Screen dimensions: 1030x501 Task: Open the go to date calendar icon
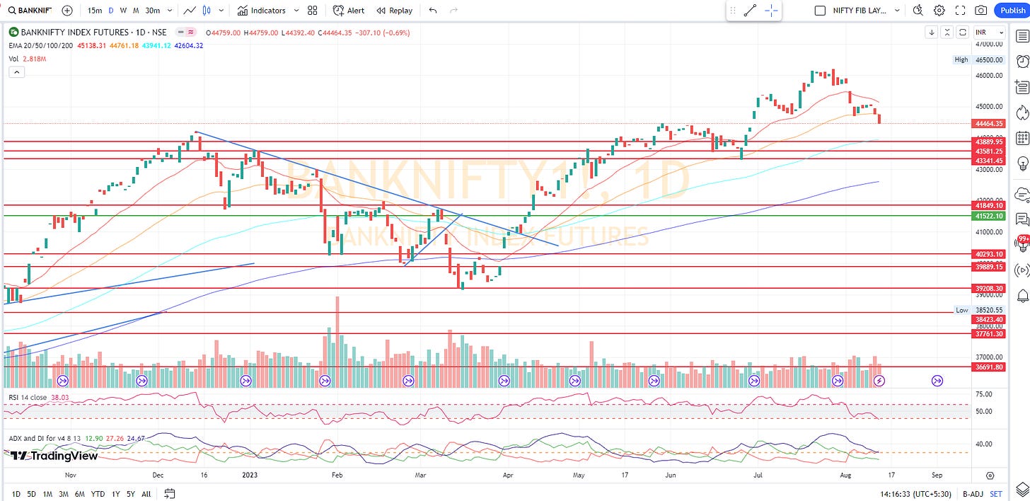pyautogui.click(x=170, y=494)
